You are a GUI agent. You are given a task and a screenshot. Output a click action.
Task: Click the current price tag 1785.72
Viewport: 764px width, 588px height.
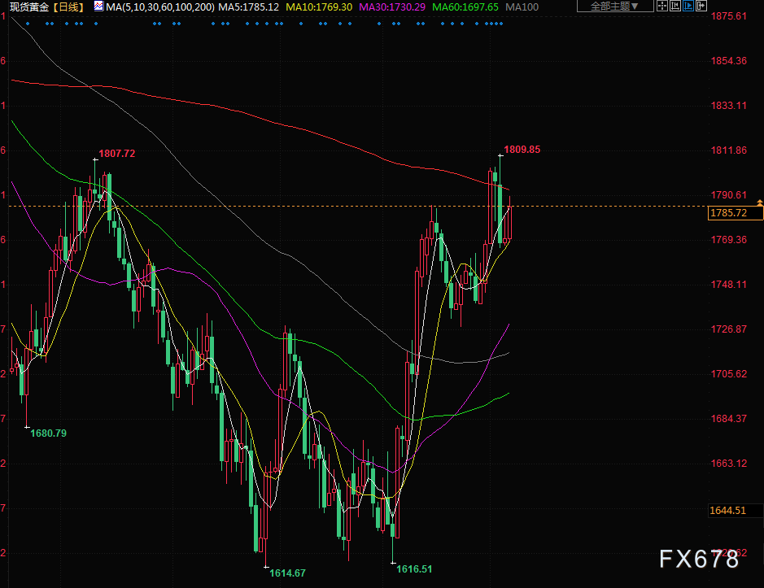(735, 213)
